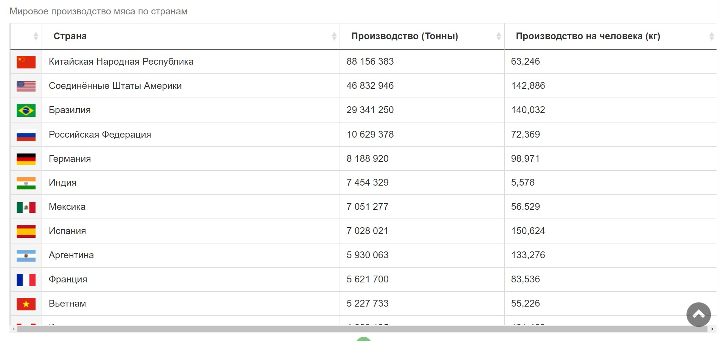Click the Mexico flag icon
Image resolution: width=726 pixels, height=341 pixels.
(x=26, y=207)
